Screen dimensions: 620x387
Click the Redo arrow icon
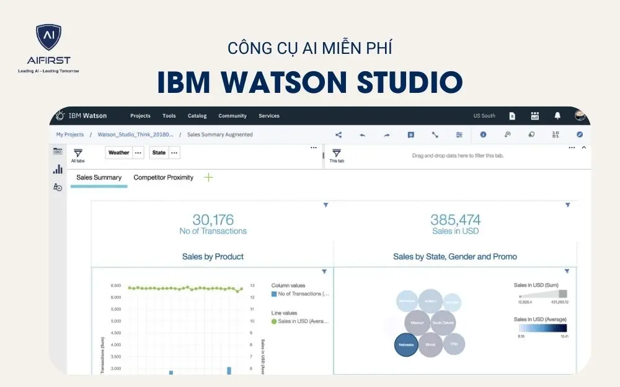pyautogui.click(x=387, y=135)
